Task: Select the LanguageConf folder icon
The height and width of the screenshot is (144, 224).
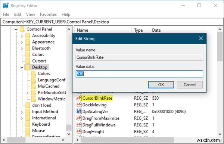Action: tap(34, 80)
